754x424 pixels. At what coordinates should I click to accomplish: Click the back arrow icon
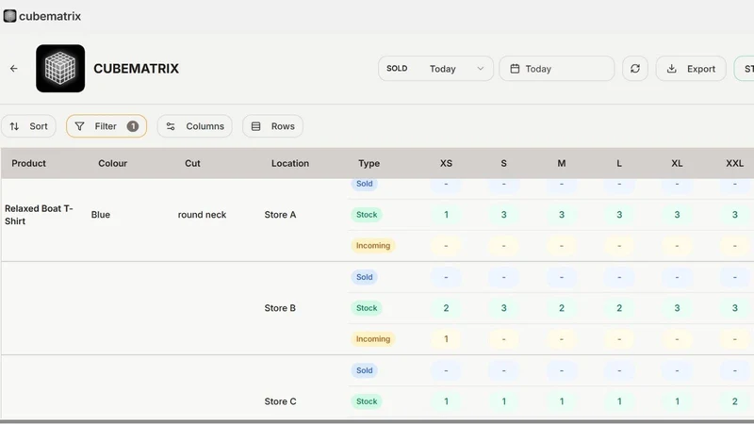(14, 69)
